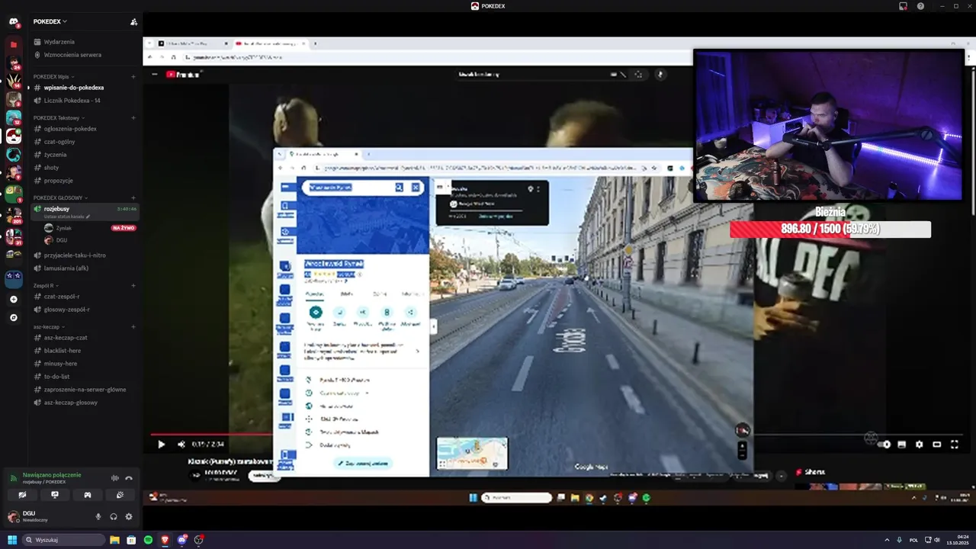Open zaproszenie-na-serwer-główne channel
The height and width of the screenshot is (549, 976).
click(x=85, y=390)
